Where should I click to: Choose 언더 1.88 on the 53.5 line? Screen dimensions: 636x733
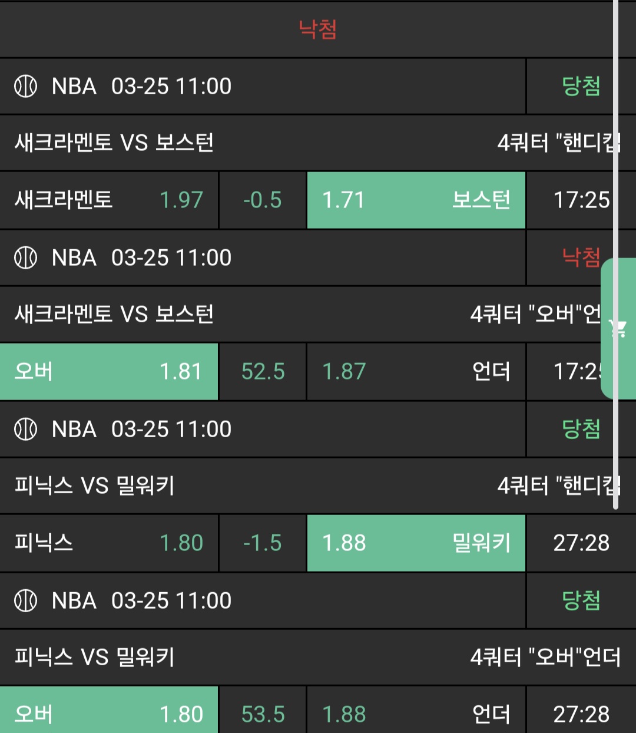[416, 714]
